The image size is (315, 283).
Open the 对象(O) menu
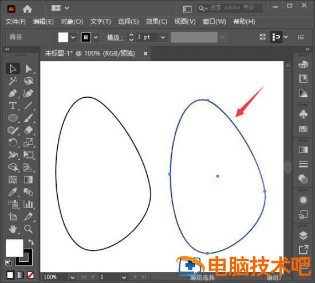(x=72, y=22)
